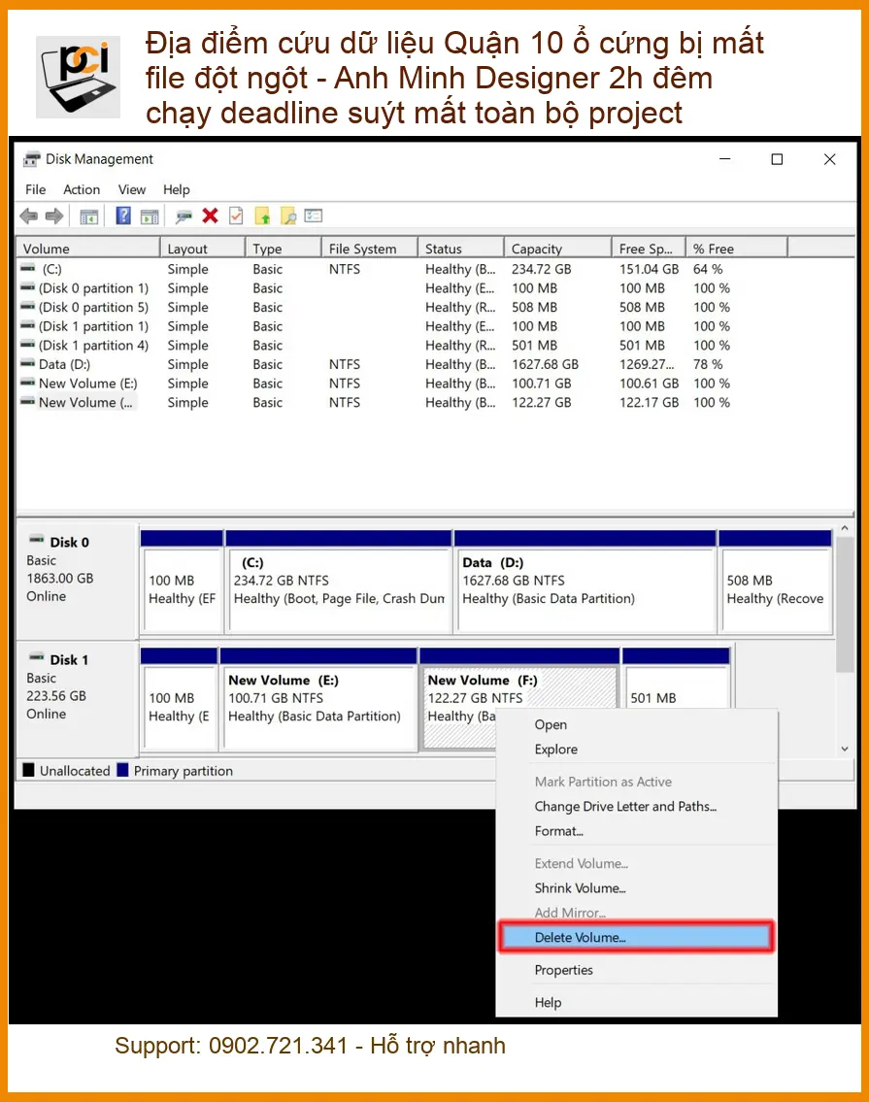Viewport: 869px width, 1102px height.
Task: Click Show/Hide Action Pane toolbar icon
Action: click(150, 217)
